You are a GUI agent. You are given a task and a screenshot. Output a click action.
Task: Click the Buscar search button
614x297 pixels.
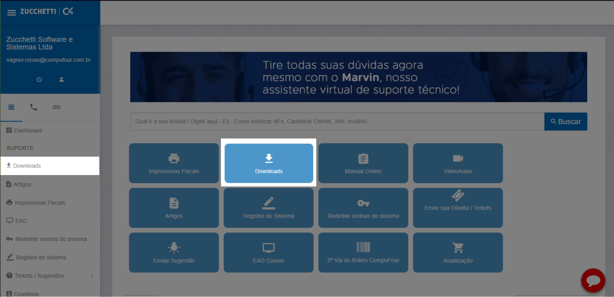click(x=566, y=121)
